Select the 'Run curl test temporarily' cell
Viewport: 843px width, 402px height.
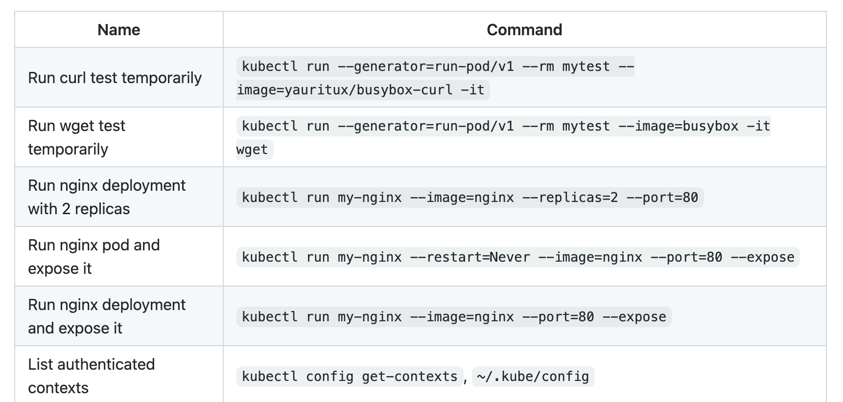pos(119,78)
